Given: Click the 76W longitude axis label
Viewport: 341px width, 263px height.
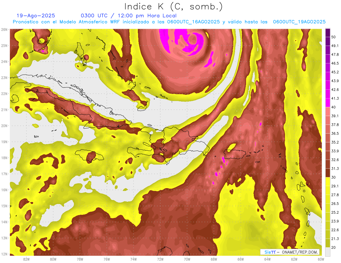Looking at the screenshot, I should [x=107, y=259].
